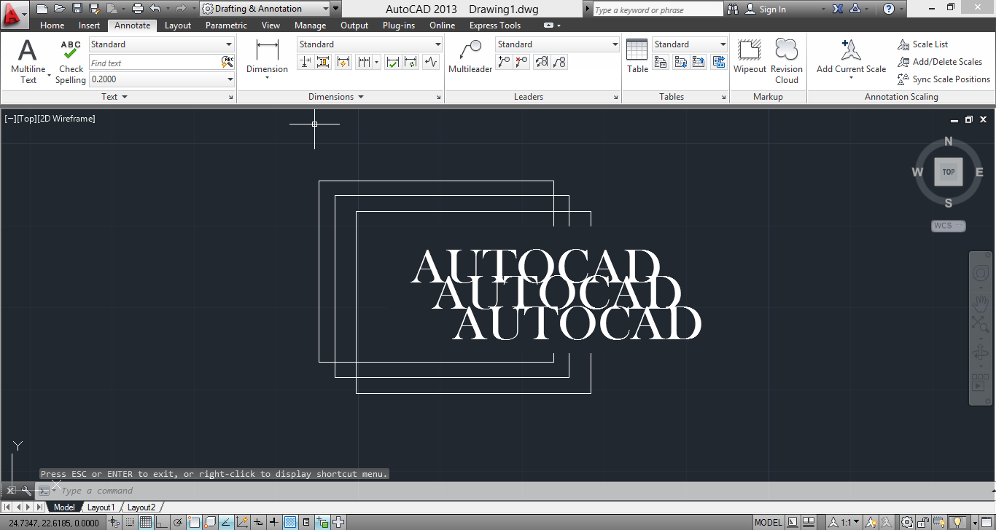This screenshot has height=530, width=996.
Task: Click the Open file icon
Action: (x=60, y=9)
